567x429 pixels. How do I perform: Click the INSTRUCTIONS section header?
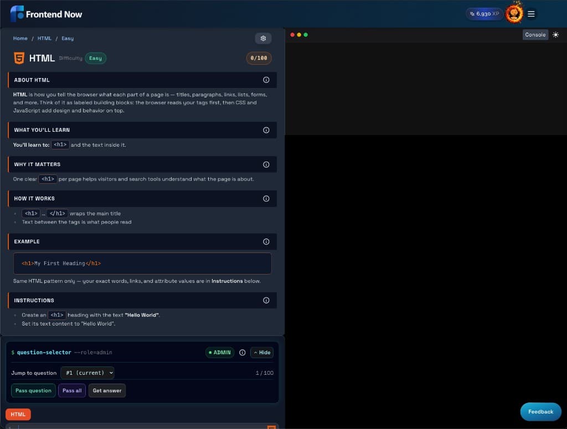coord(142,301)
